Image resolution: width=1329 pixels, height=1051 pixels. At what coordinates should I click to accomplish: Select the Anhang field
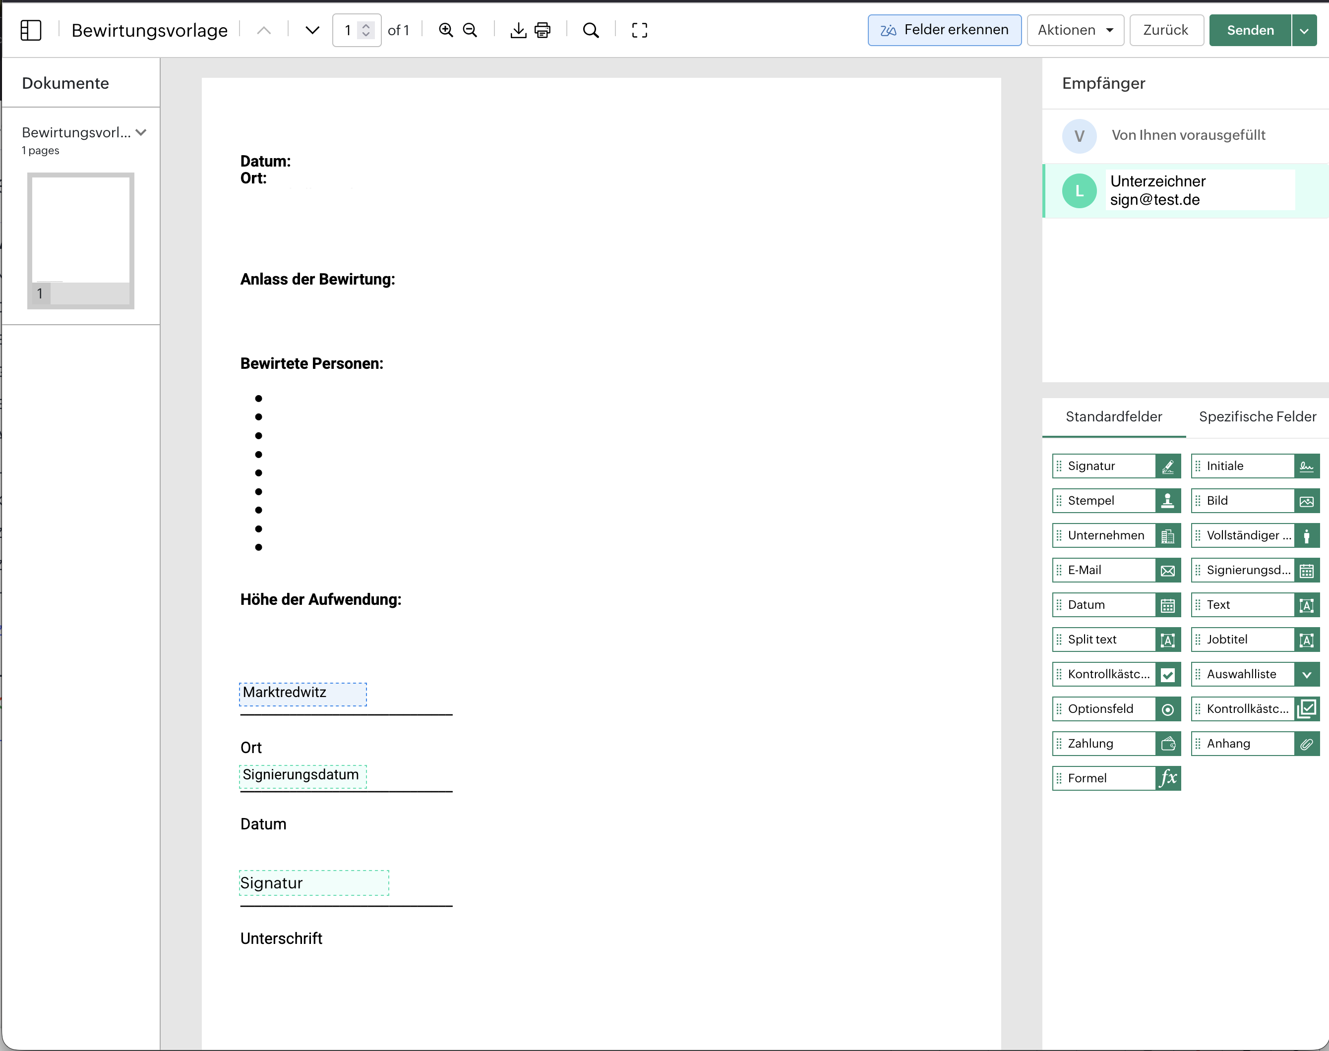pyautogui.click(x=1255, y=744)
